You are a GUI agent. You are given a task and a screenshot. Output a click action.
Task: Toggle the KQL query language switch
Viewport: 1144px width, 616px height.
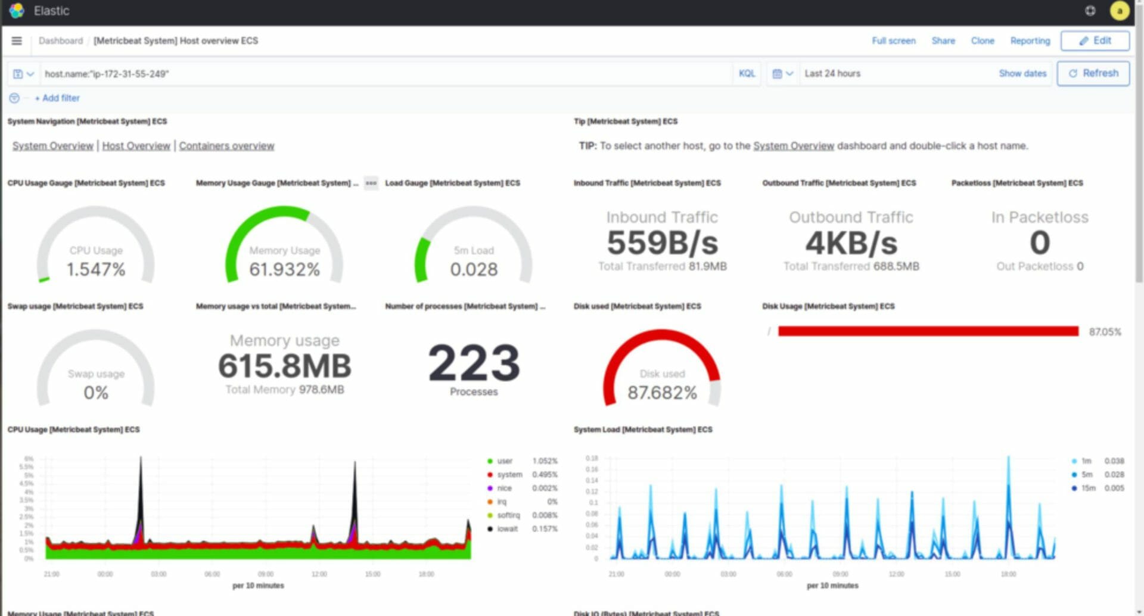click(747, 74)
